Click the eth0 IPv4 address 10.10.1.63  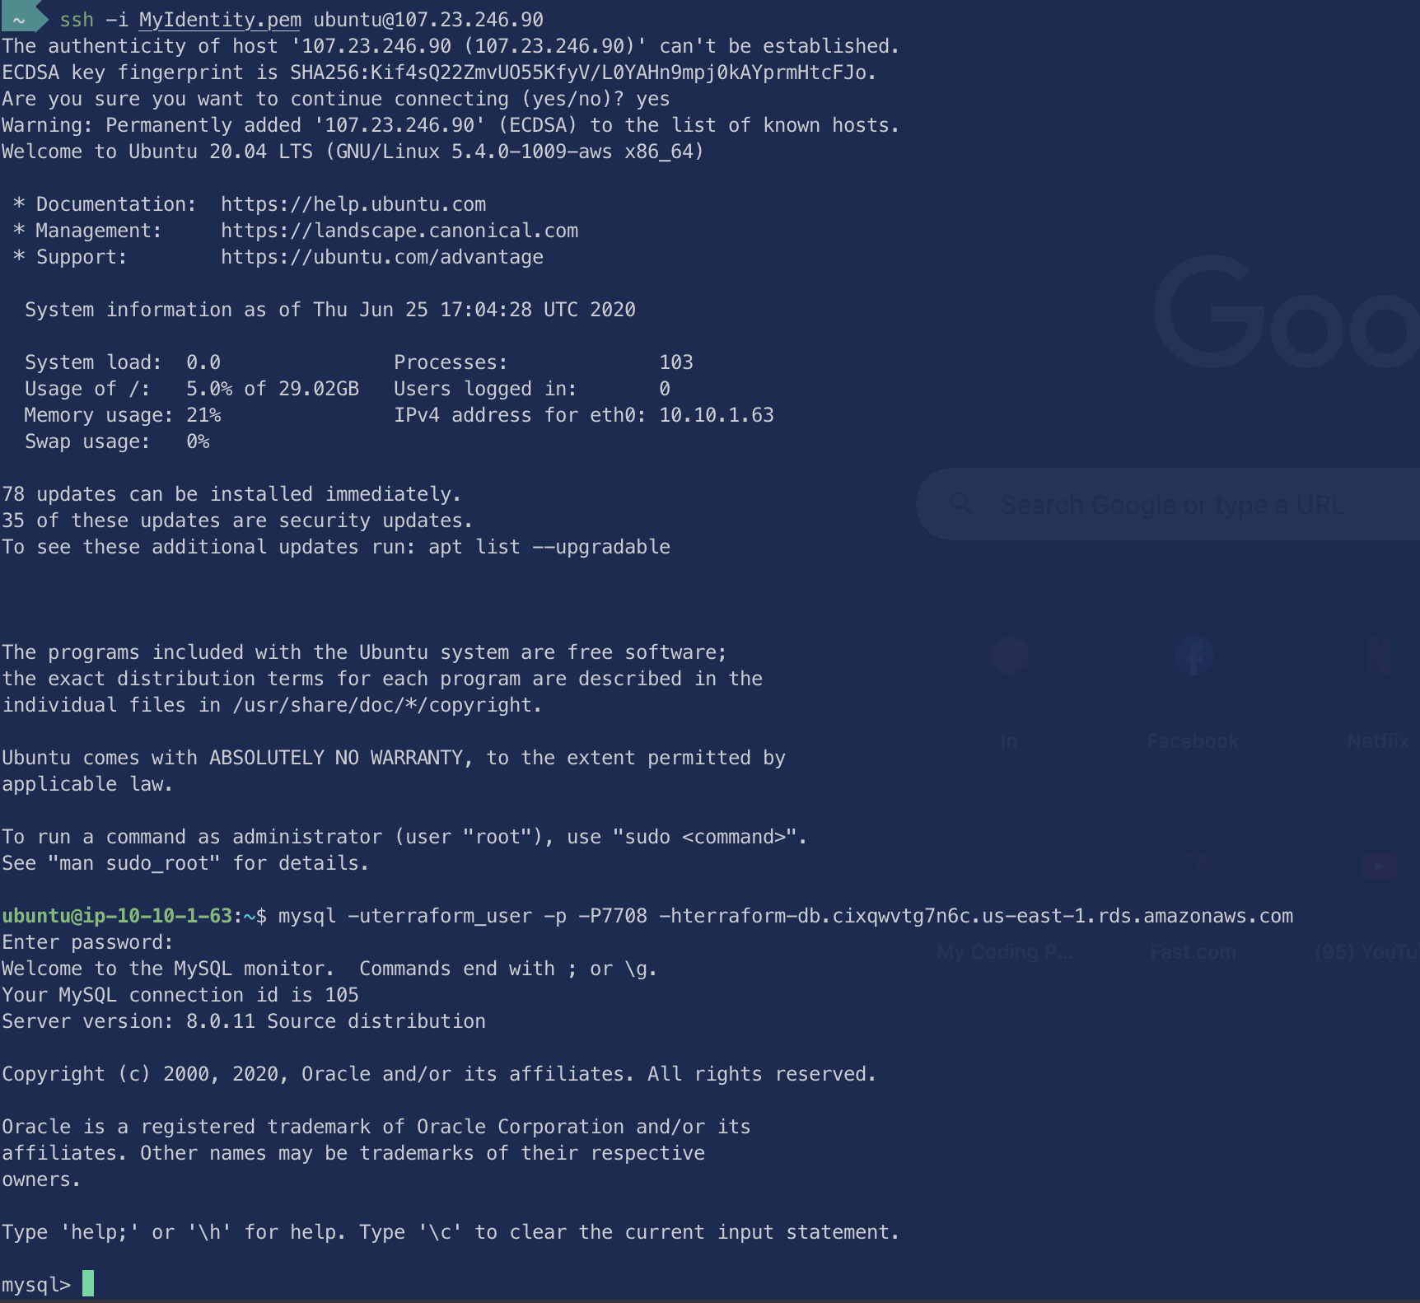(717, 415)
